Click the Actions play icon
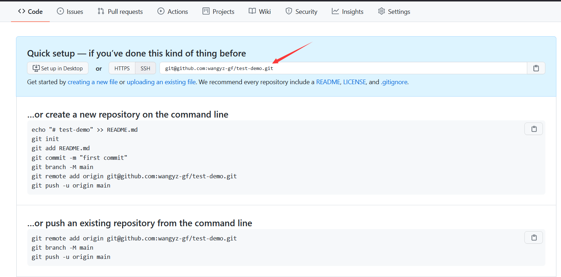561x277 pixels. click(161, 11)
